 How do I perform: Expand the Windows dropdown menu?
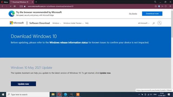click(56, 23)
